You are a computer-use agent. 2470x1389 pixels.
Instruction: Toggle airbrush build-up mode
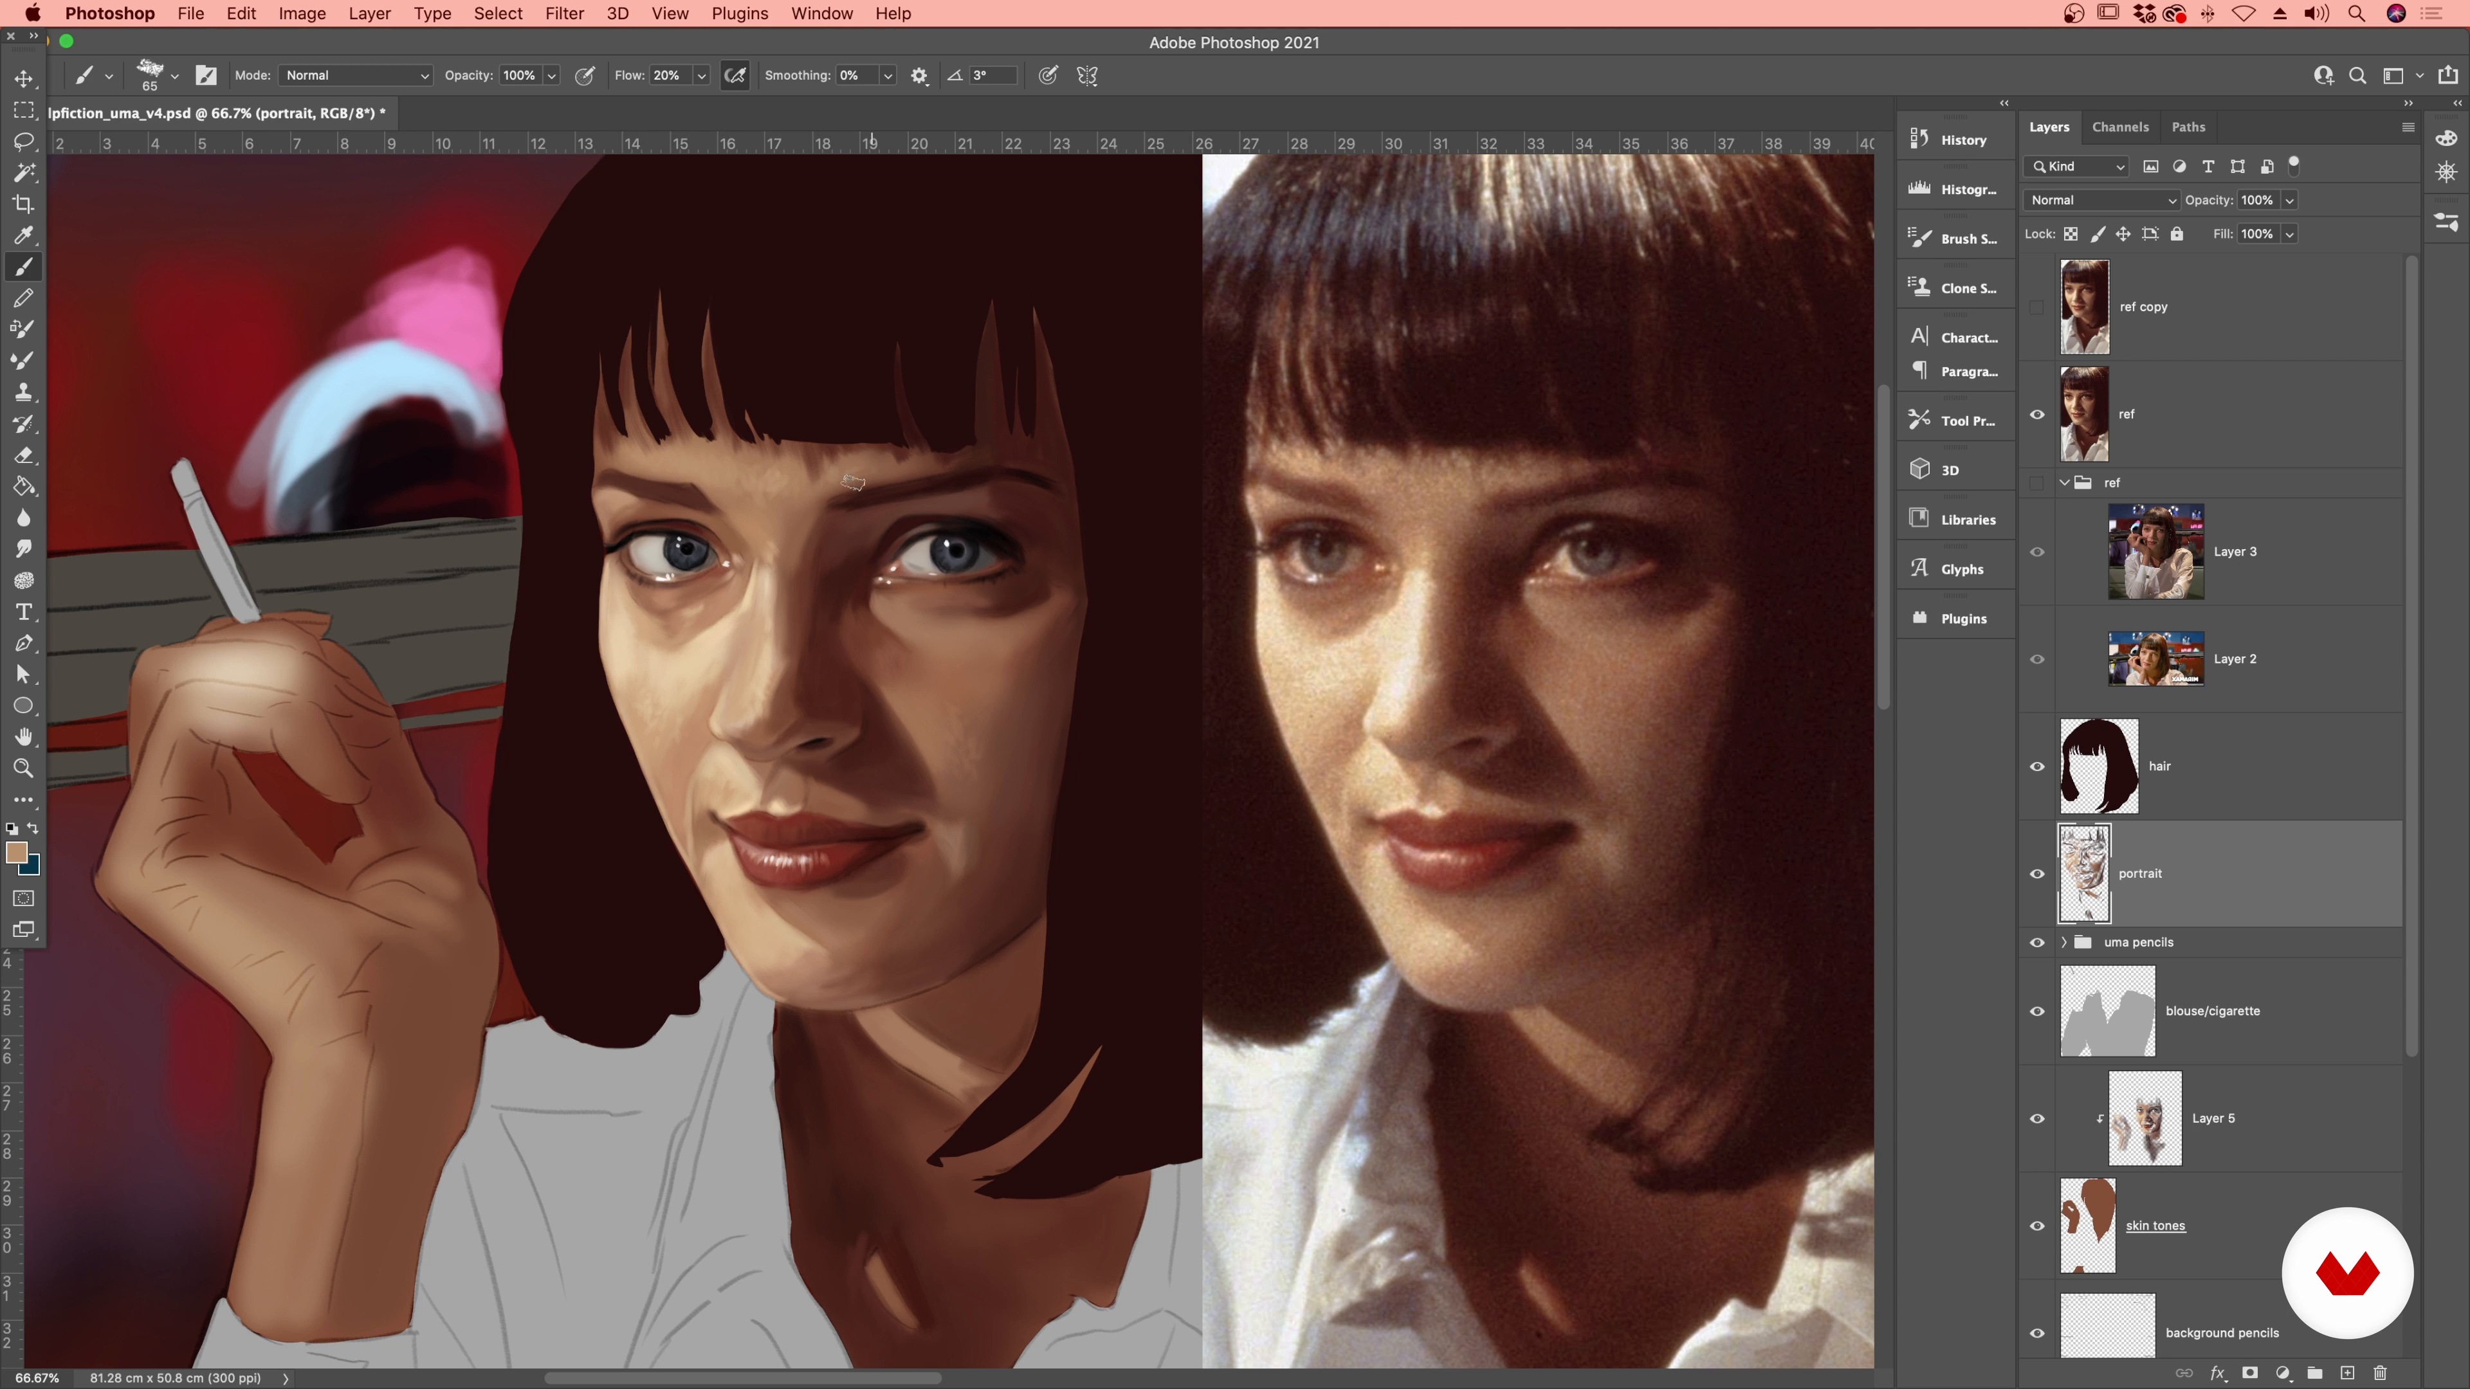click(x=735, y=76)
